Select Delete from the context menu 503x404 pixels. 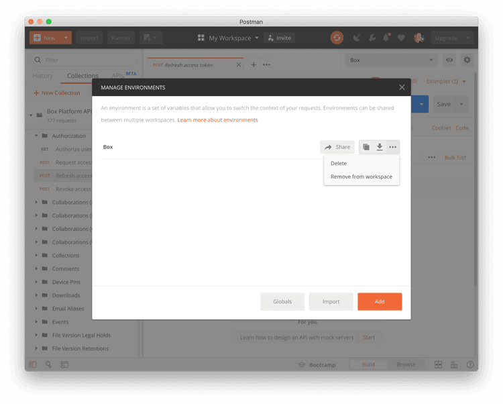[361, 163]
